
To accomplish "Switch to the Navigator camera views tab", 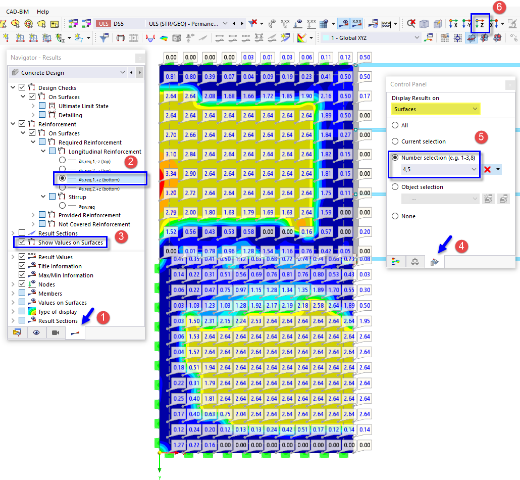I will (x=56, y=332).
